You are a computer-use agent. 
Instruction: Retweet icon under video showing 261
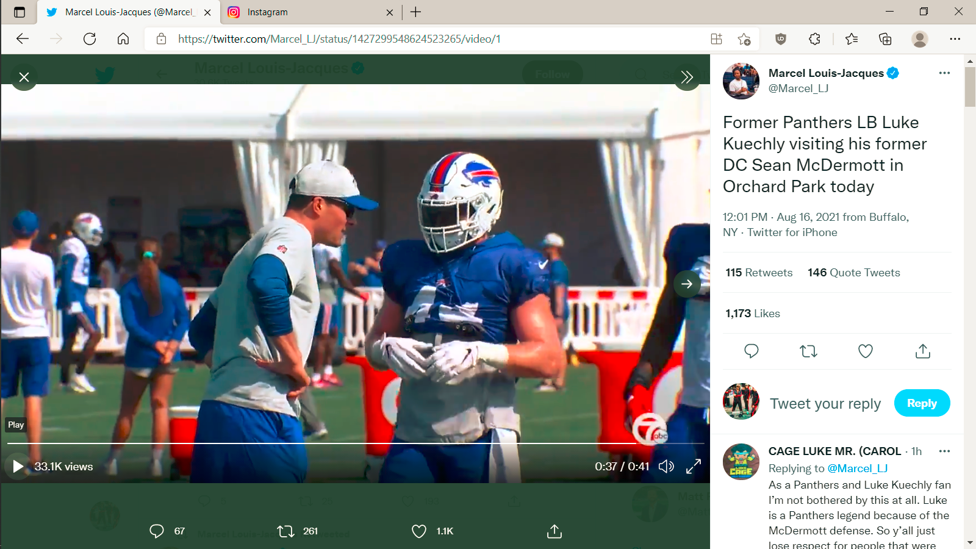(285, 531)
